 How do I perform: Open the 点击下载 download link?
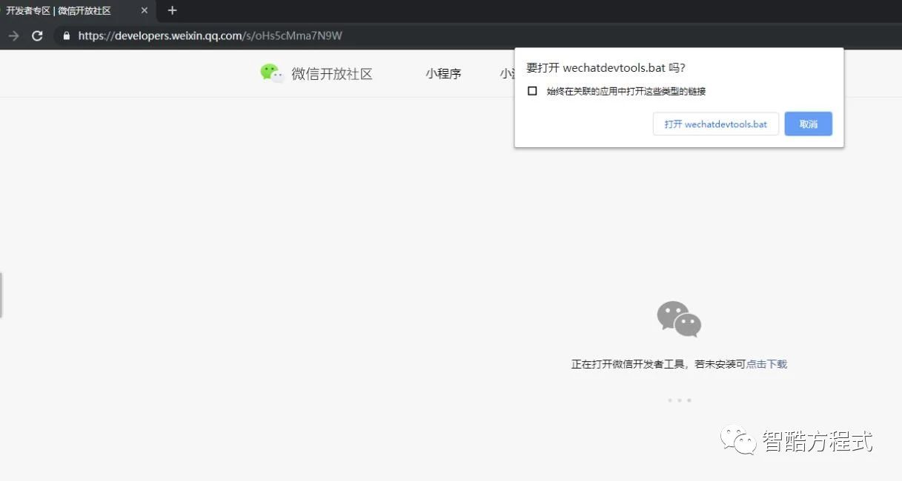click(x=766, y=363)
